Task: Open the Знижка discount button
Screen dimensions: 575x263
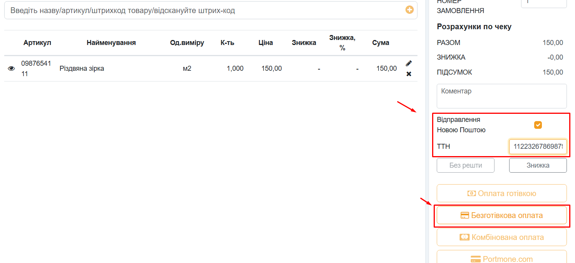Action: click(538, 166)
